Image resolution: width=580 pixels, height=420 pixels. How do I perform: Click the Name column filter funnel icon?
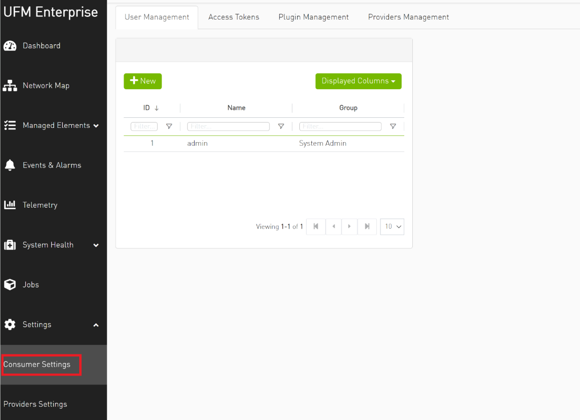click(x=281, y=126)
